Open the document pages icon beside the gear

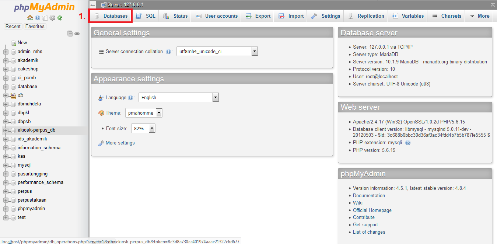coord(45,18)
